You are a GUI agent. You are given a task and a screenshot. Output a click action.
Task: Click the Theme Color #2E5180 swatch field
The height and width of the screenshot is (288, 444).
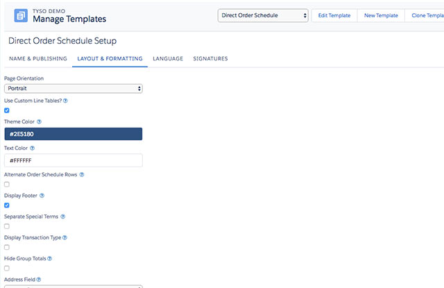coord(73,134)
